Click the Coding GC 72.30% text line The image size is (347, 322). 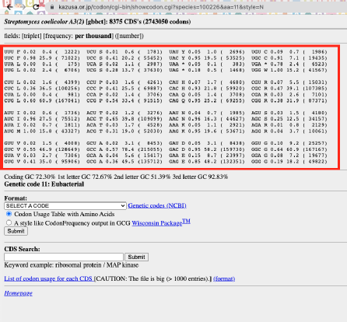pos(116,177)
